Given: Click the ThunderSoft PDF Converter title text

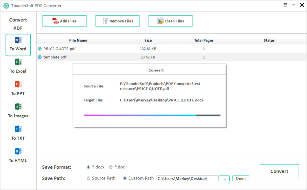Looking at the screenshot, I should 36,6.
